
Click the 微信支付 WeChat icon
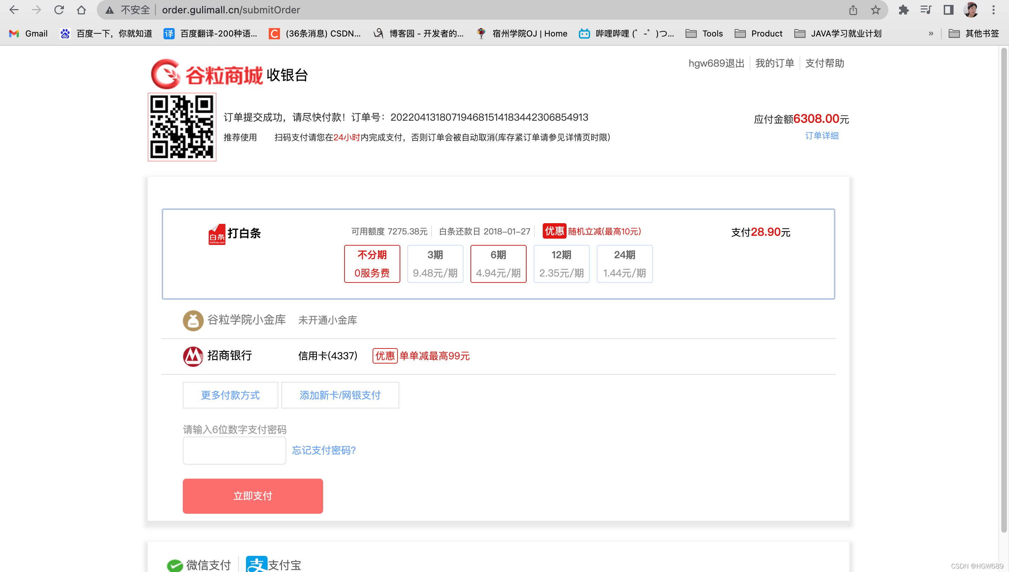tap(175, 565)
